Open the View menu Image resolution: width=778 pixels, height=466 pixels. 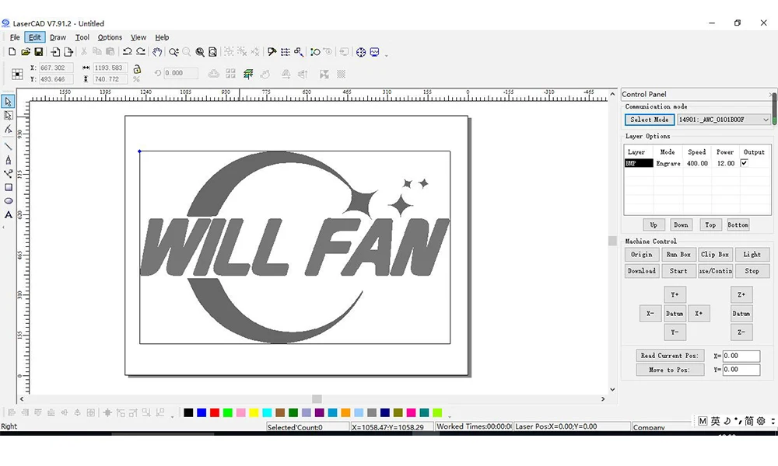pyautogui.click(x=138, y=37)
